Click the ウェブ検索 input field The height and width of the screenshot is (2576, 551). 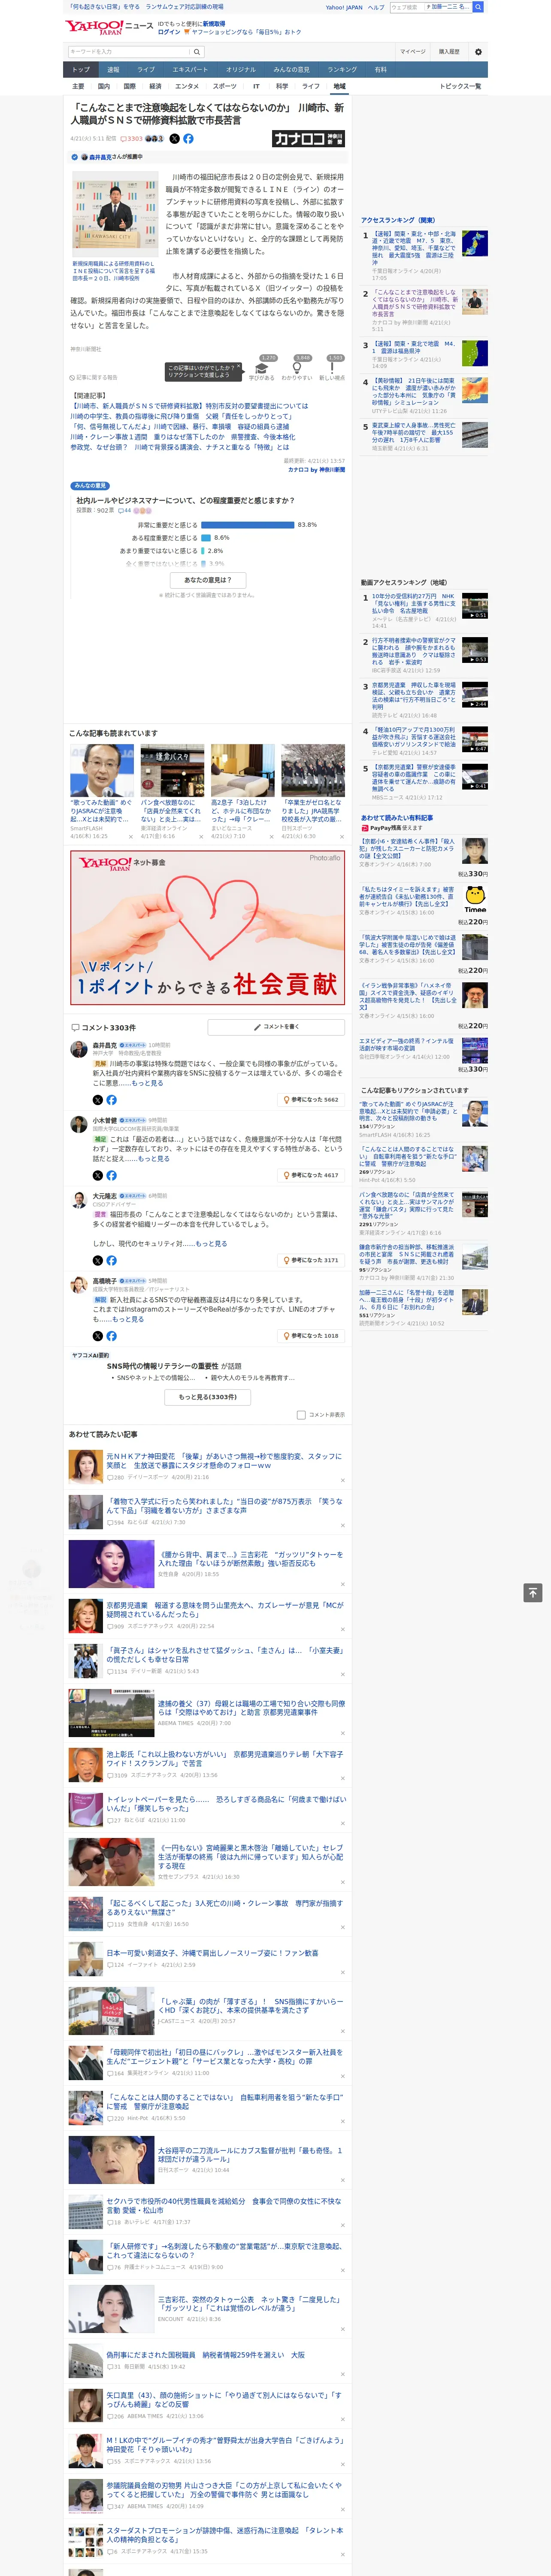click(x=407, y=7)
